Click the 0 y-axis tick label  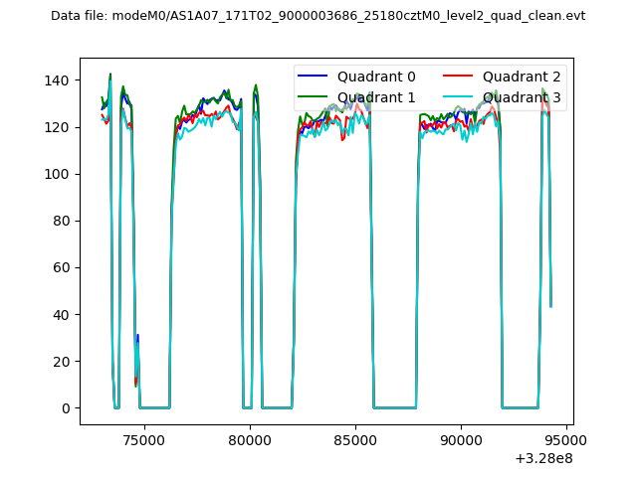click(x=67, y=408)
